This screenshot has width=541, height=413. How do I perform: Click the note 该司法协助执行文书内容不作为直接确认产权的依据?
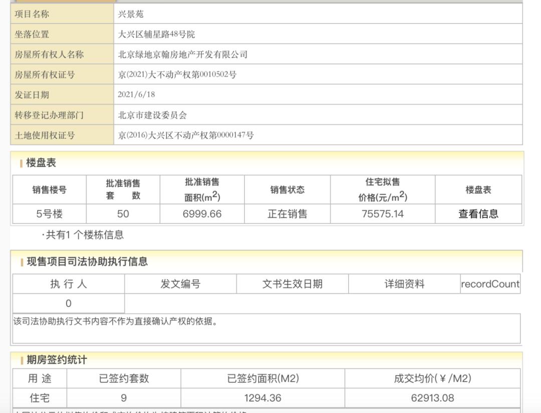[116, 321]
